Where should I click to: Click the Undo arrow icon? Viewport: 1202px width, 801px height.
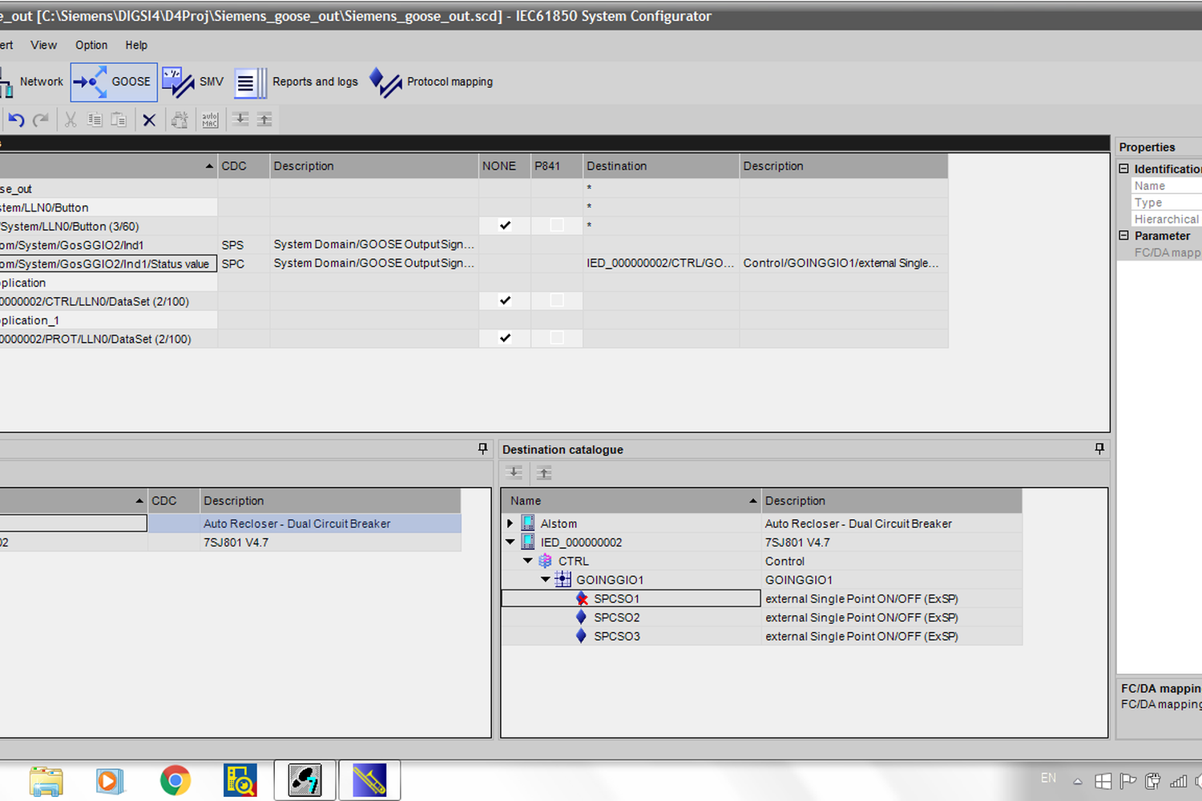(16, 120)
